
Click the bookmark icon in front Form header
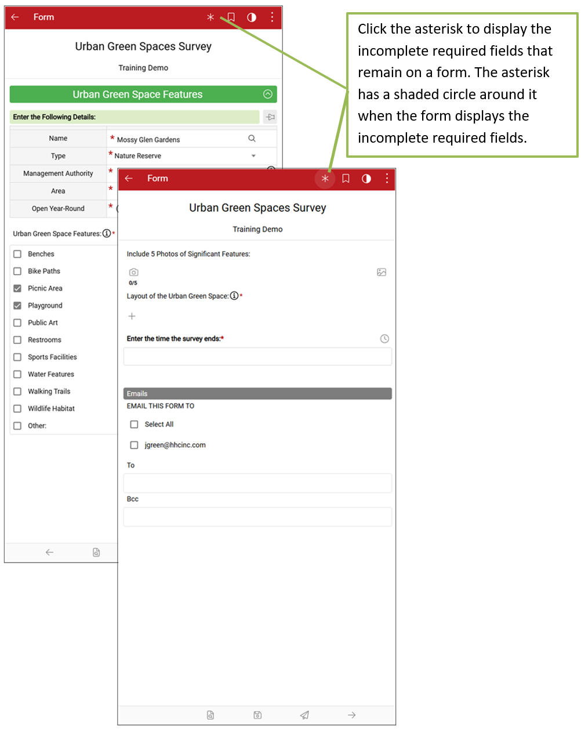[x=346, y=179]
